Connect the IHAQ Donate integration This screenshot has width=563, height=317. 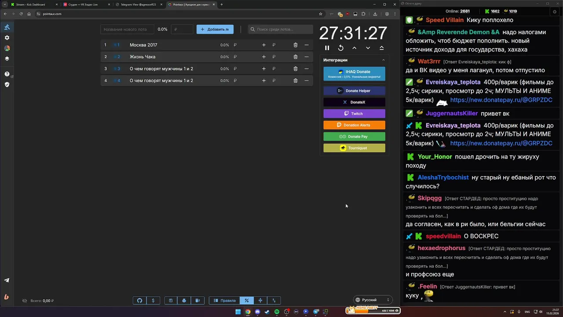click(x=354, y=74)
